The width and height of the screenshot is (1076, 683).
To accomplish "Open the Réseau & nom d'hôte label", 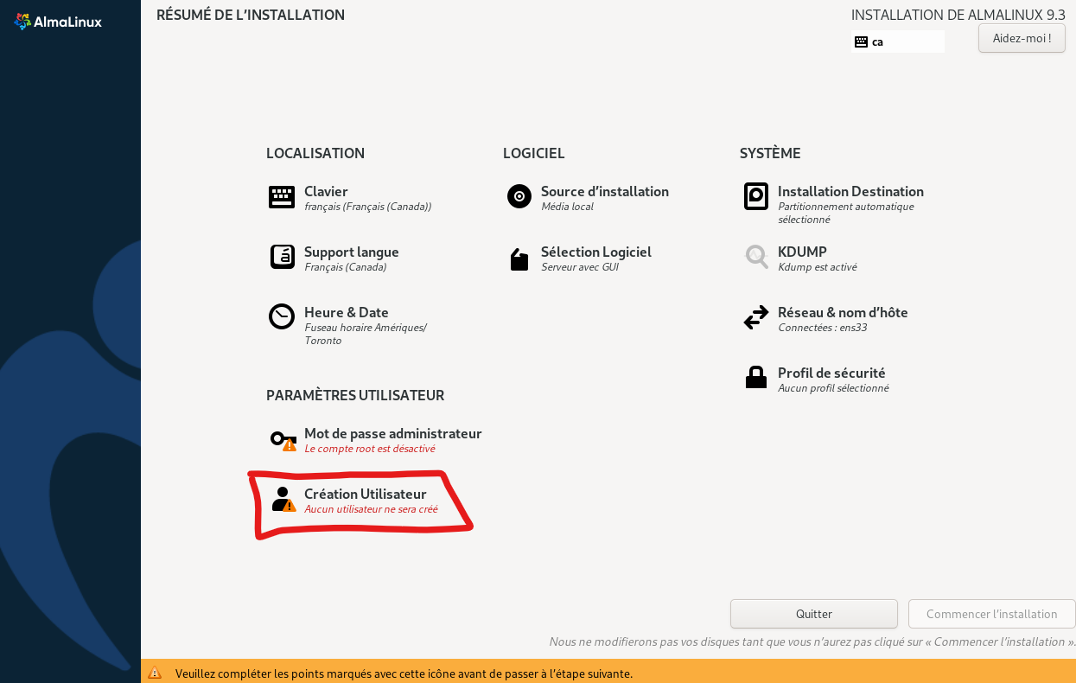I will pyautogui.click(x=842, y=312).
